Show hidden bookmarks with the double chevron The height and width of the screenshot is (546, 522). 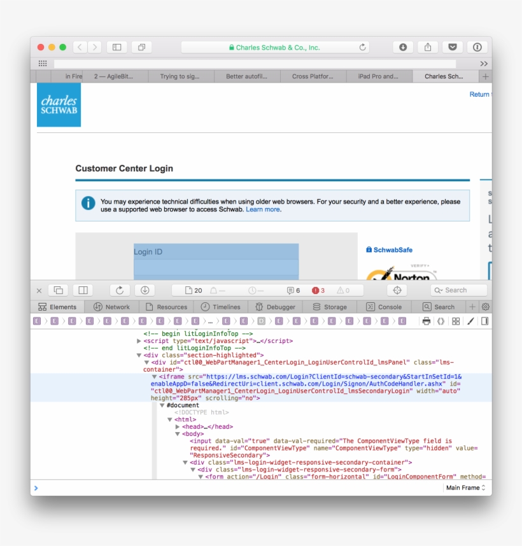(x=484, y=64)
